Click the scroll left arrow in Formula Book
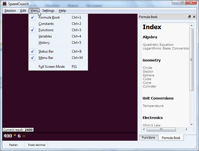 (144, 130)
